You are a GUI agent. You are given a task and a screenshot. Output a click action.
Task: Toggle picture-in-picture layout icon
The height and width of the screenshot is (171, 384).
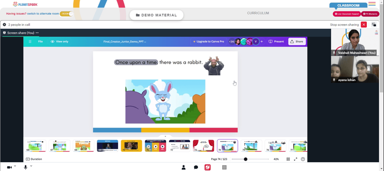click(374, 25)
